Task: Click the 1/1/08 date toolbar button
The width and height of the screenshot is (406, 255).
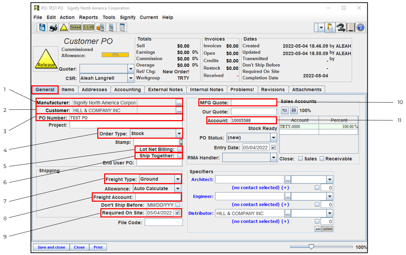Action: pos(88,28)
